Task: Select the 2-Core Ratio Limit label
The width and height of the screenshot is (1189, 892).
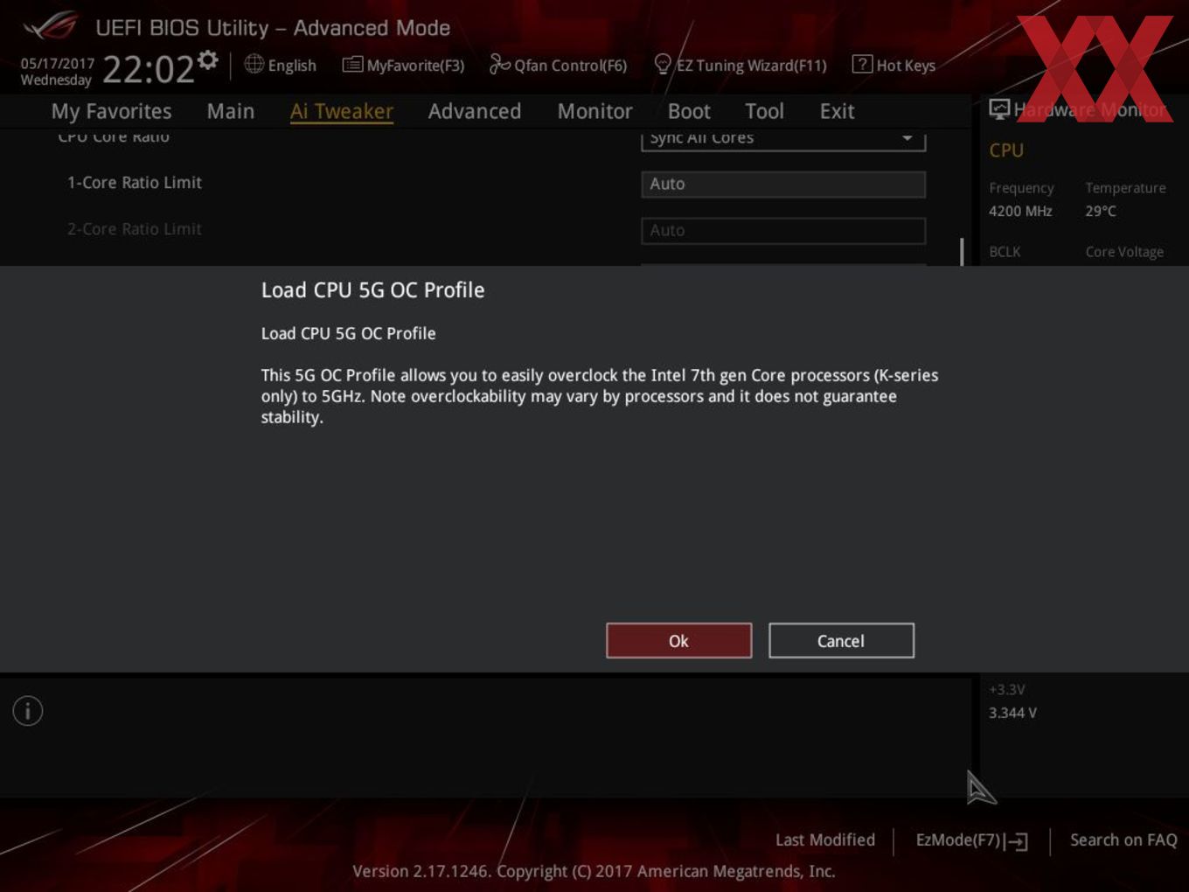Action: (135, 229)
